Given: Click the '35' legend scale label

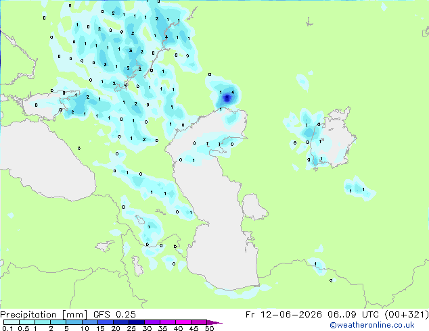Looking at the screenshot, I should pos(162,328).
